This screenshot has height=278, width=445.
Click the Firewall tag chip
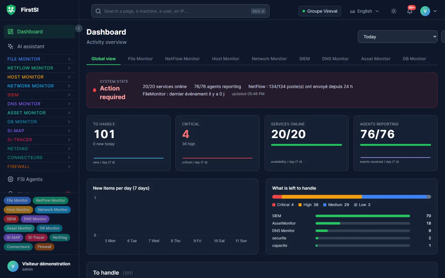click(44, 247)
